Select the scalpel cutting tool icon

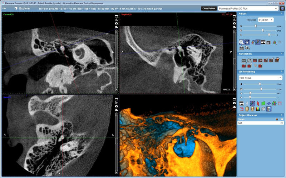click(263, 109)
